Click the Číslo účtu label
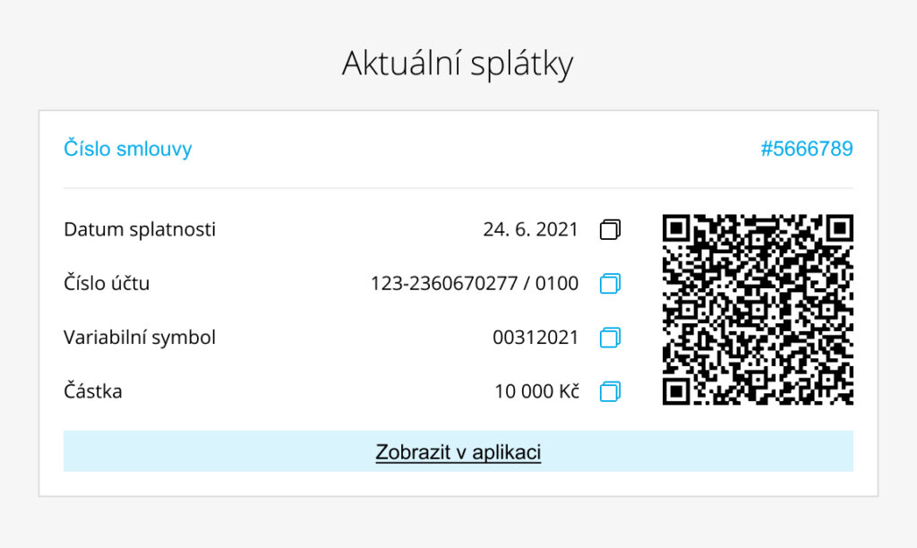 (x=107, y=284)
